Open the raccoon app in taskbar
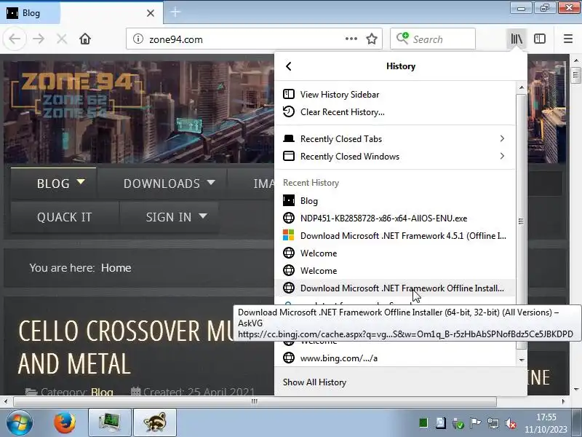The image size is (582, 437). coord(154,422)
